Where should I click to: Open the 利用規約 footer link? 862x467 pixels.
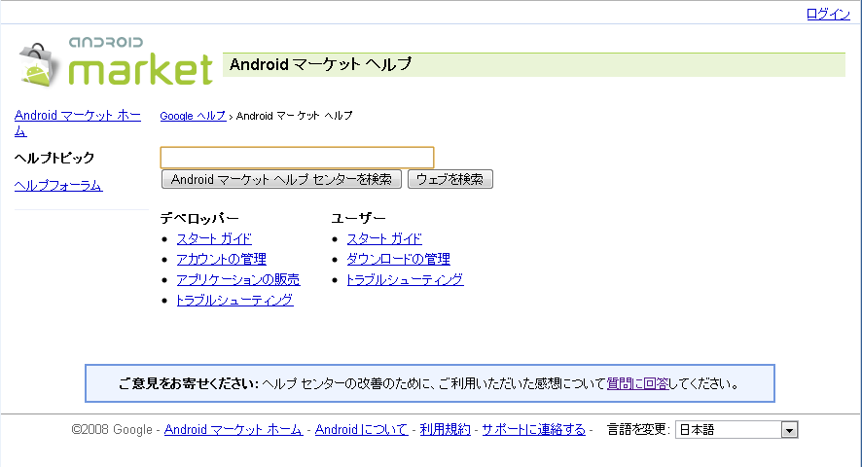pos(446,430)
